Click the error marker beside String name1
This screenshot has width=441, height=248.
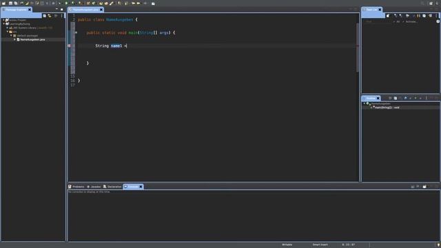(69, 45)
